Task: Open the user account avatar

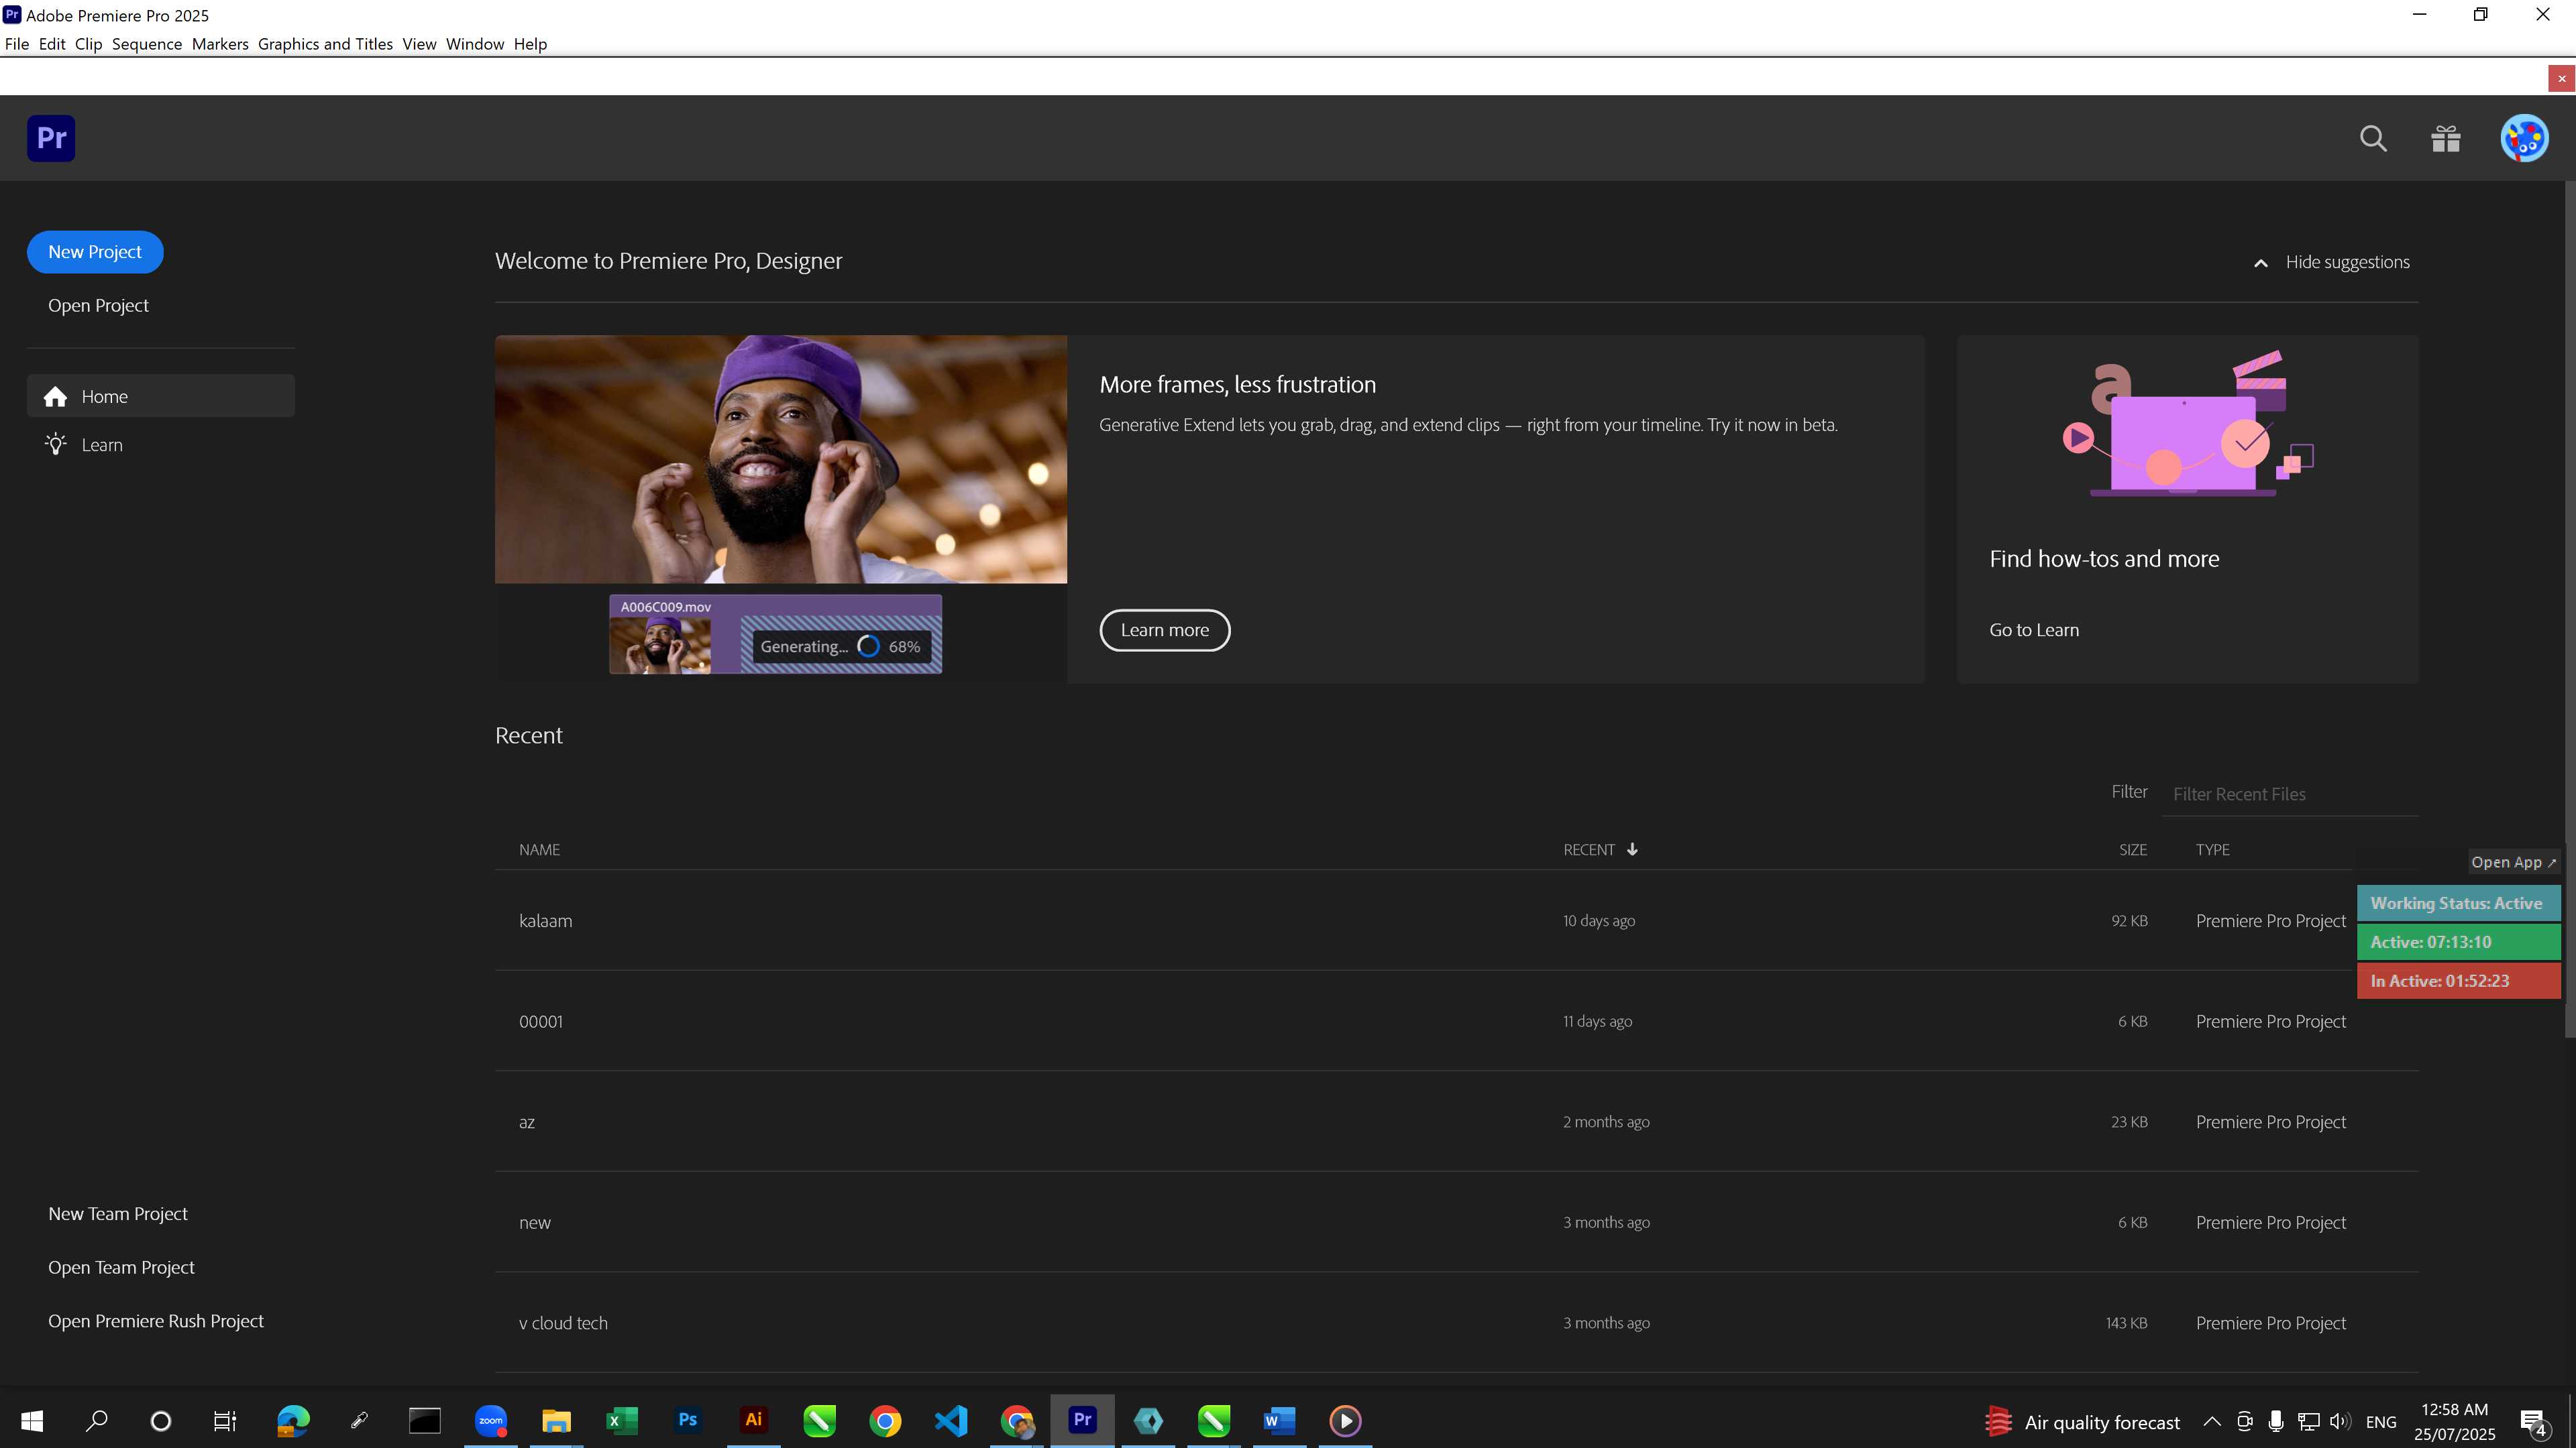Action: click(2524, 138)
